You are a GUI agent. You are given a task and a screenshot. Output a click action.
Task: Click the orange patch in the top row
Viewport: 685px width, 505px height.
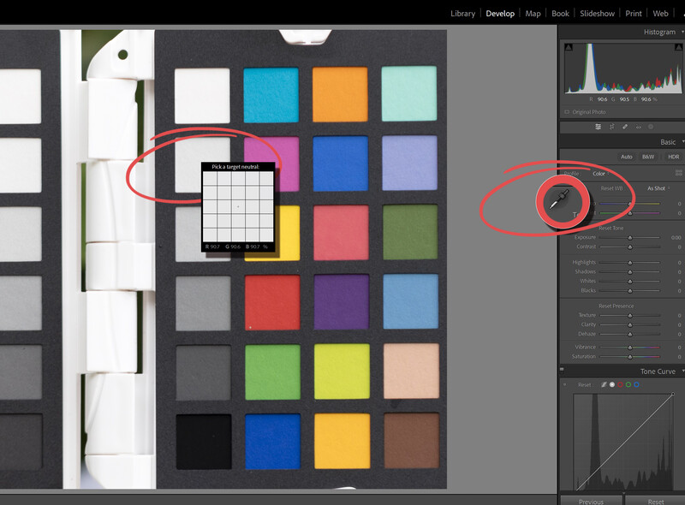(x=340, y=94)
